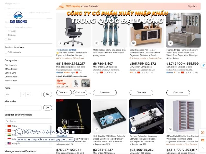Image resolution: width=206 pixels, height=154 pixels.
Task: Click image search icon on office chair photo
Action: pos(60,43)
